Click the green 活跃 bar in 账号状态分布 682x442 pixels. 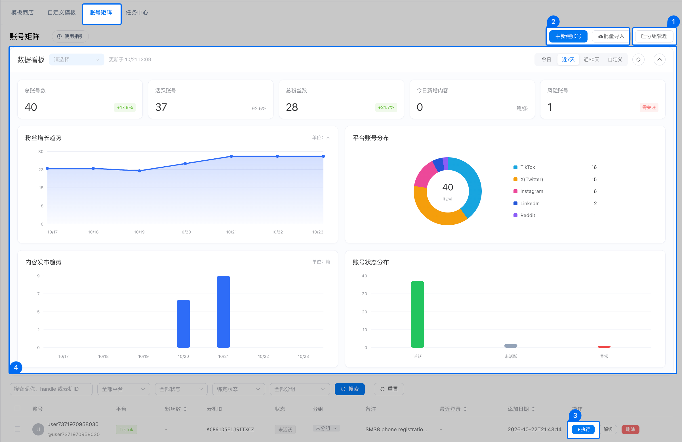[417, 314]
